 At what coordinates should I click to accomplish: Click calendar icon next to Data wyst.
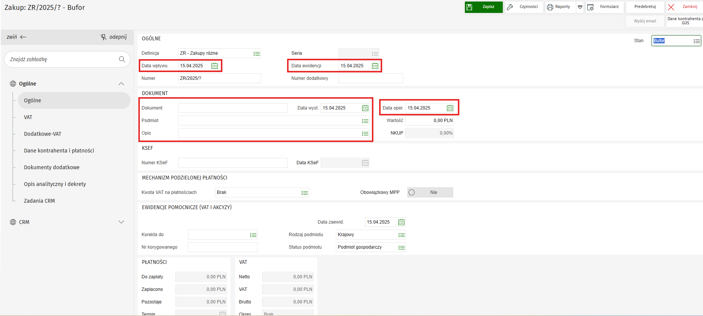[x=365, y=108]
